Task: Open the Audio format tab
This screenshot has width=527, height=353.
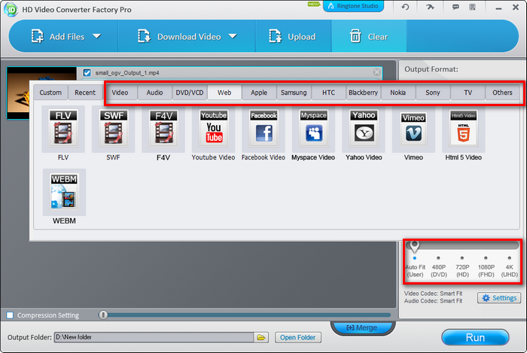Action: (x=154, y=93)
